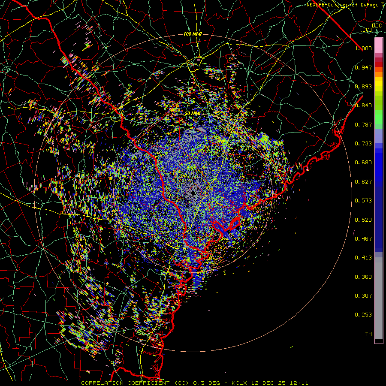Click the black triangle radar site marker
Viewport: 386px width, 386px height.
click(x=193, y=192)
